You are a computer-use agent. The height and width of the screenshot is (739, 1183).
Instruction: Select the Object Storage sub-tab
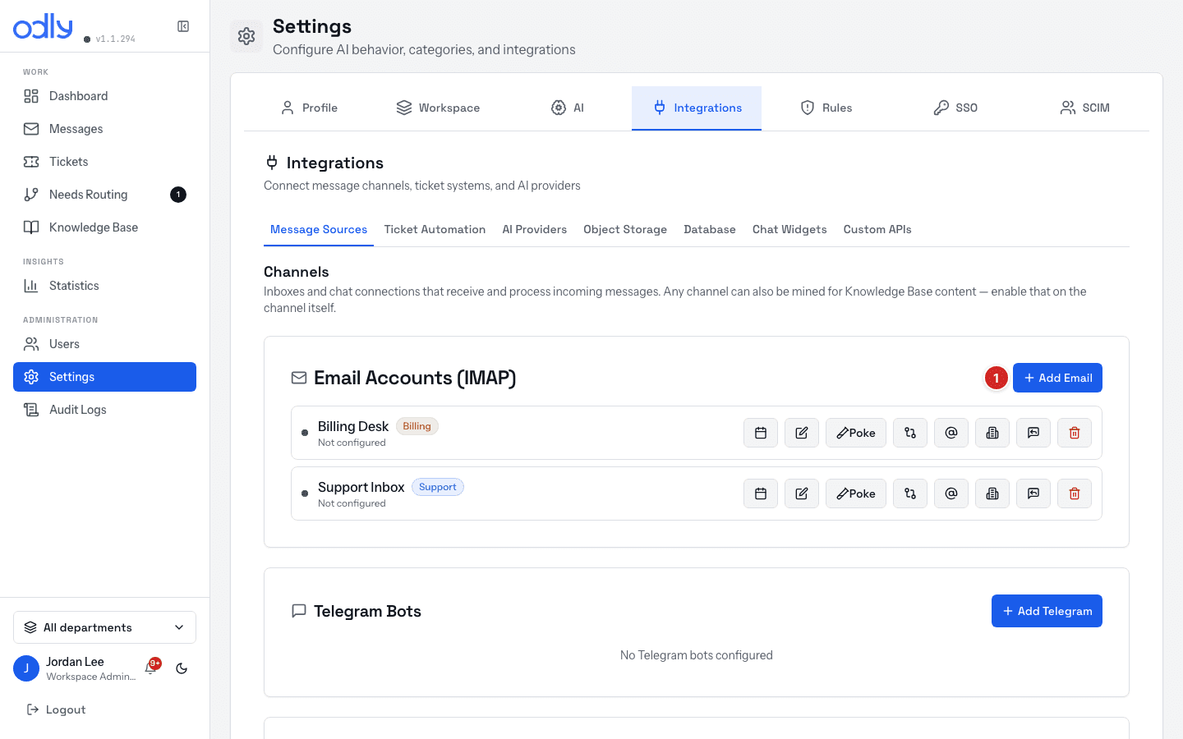[x=625, y=230]
